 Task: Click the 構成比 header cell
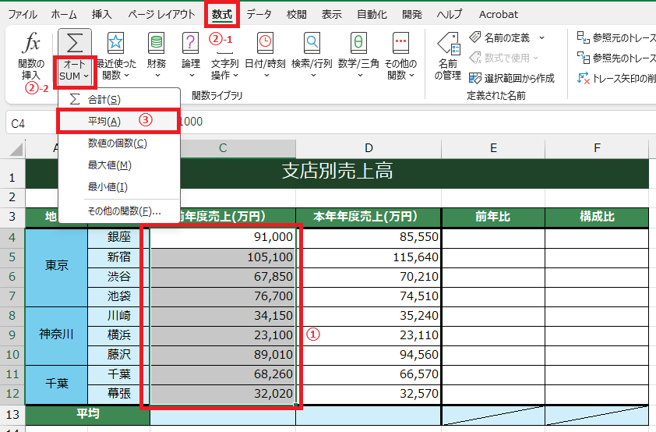(597, 217)
